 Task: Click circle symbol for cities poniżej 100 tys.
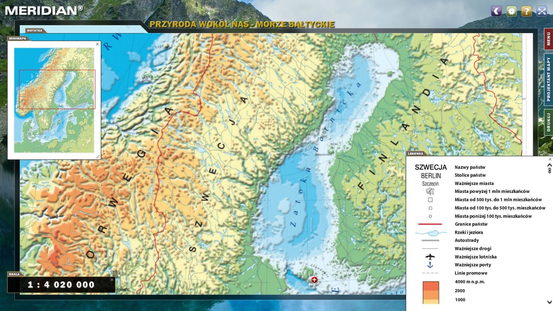(430, 216)
